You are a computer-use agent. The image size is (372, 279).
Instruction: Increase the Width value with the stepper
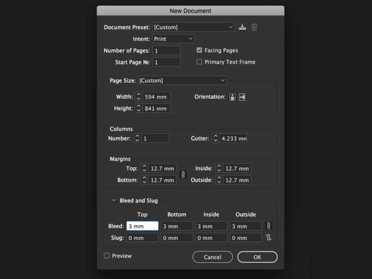pyautogui.click(x=138, y=95)
